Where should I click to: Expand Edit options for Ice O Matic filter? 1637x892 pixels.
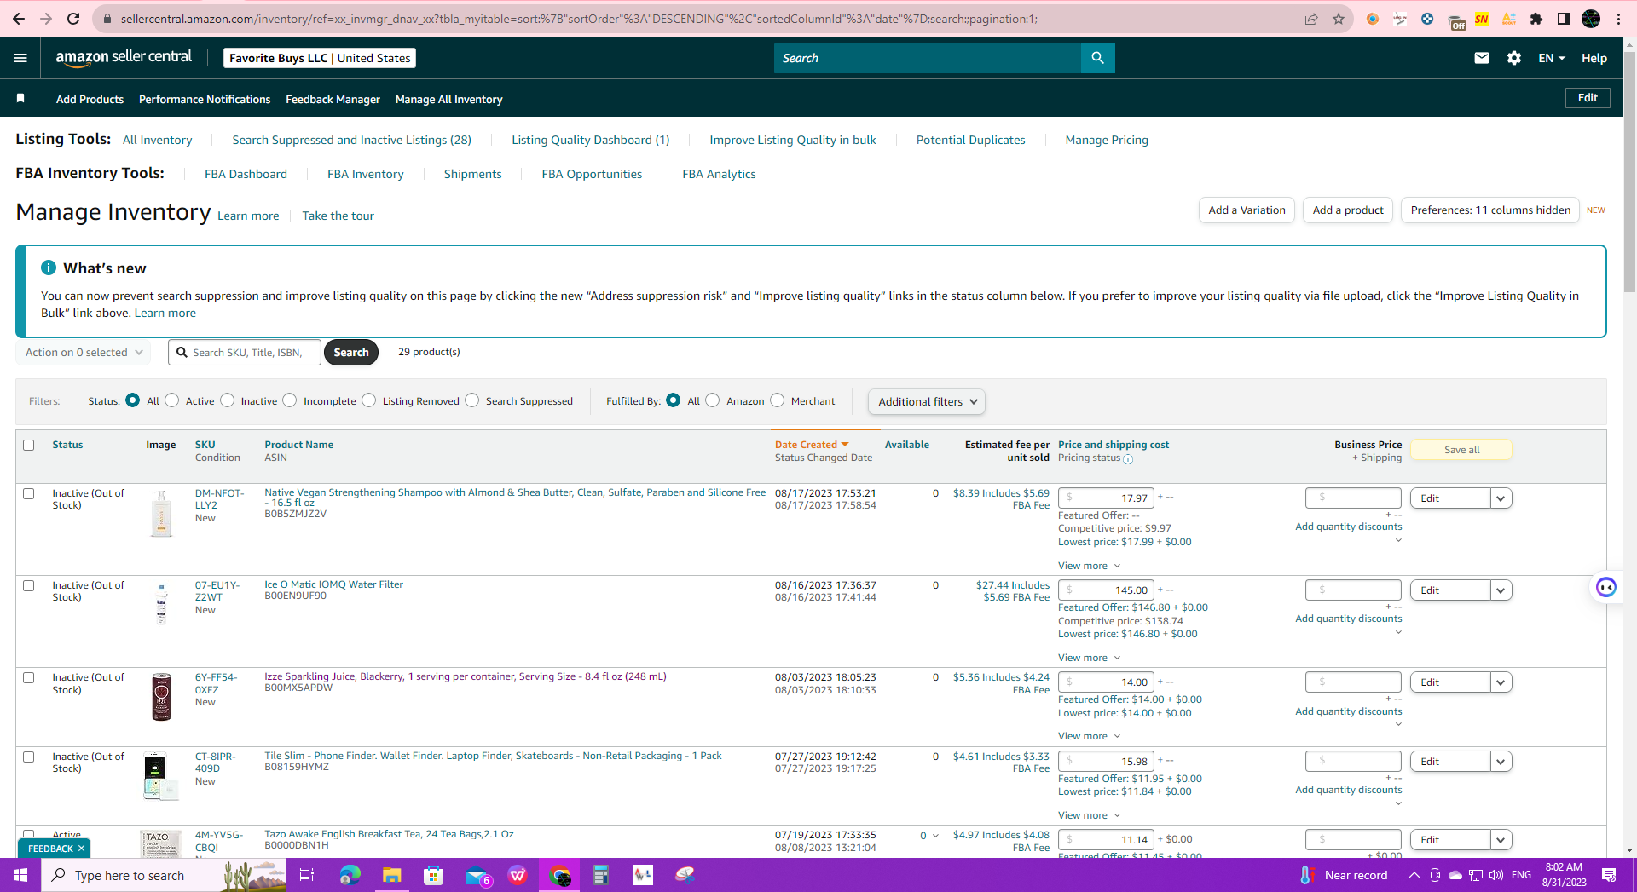[1501, 590]
